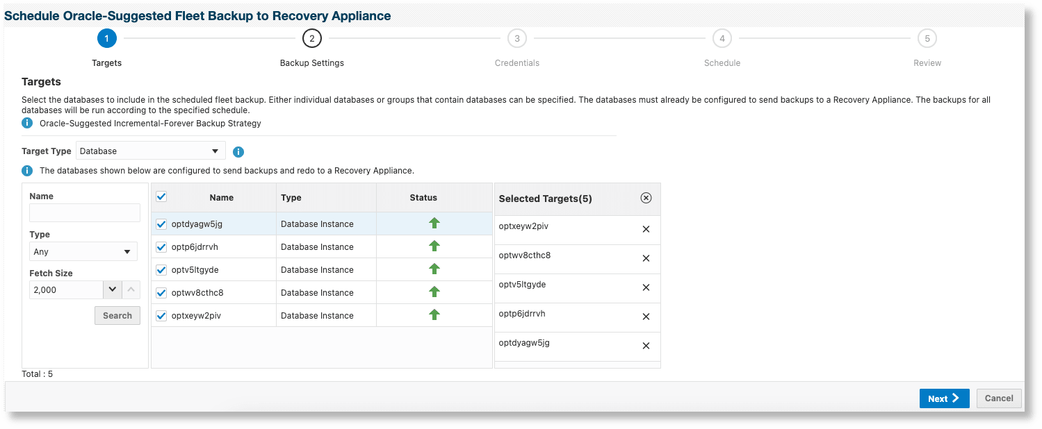Image resolution: width=1042 pixels, height=429 pixels.
Task: Expand the Type filter set to Any
Action: [x=83, y=251]
